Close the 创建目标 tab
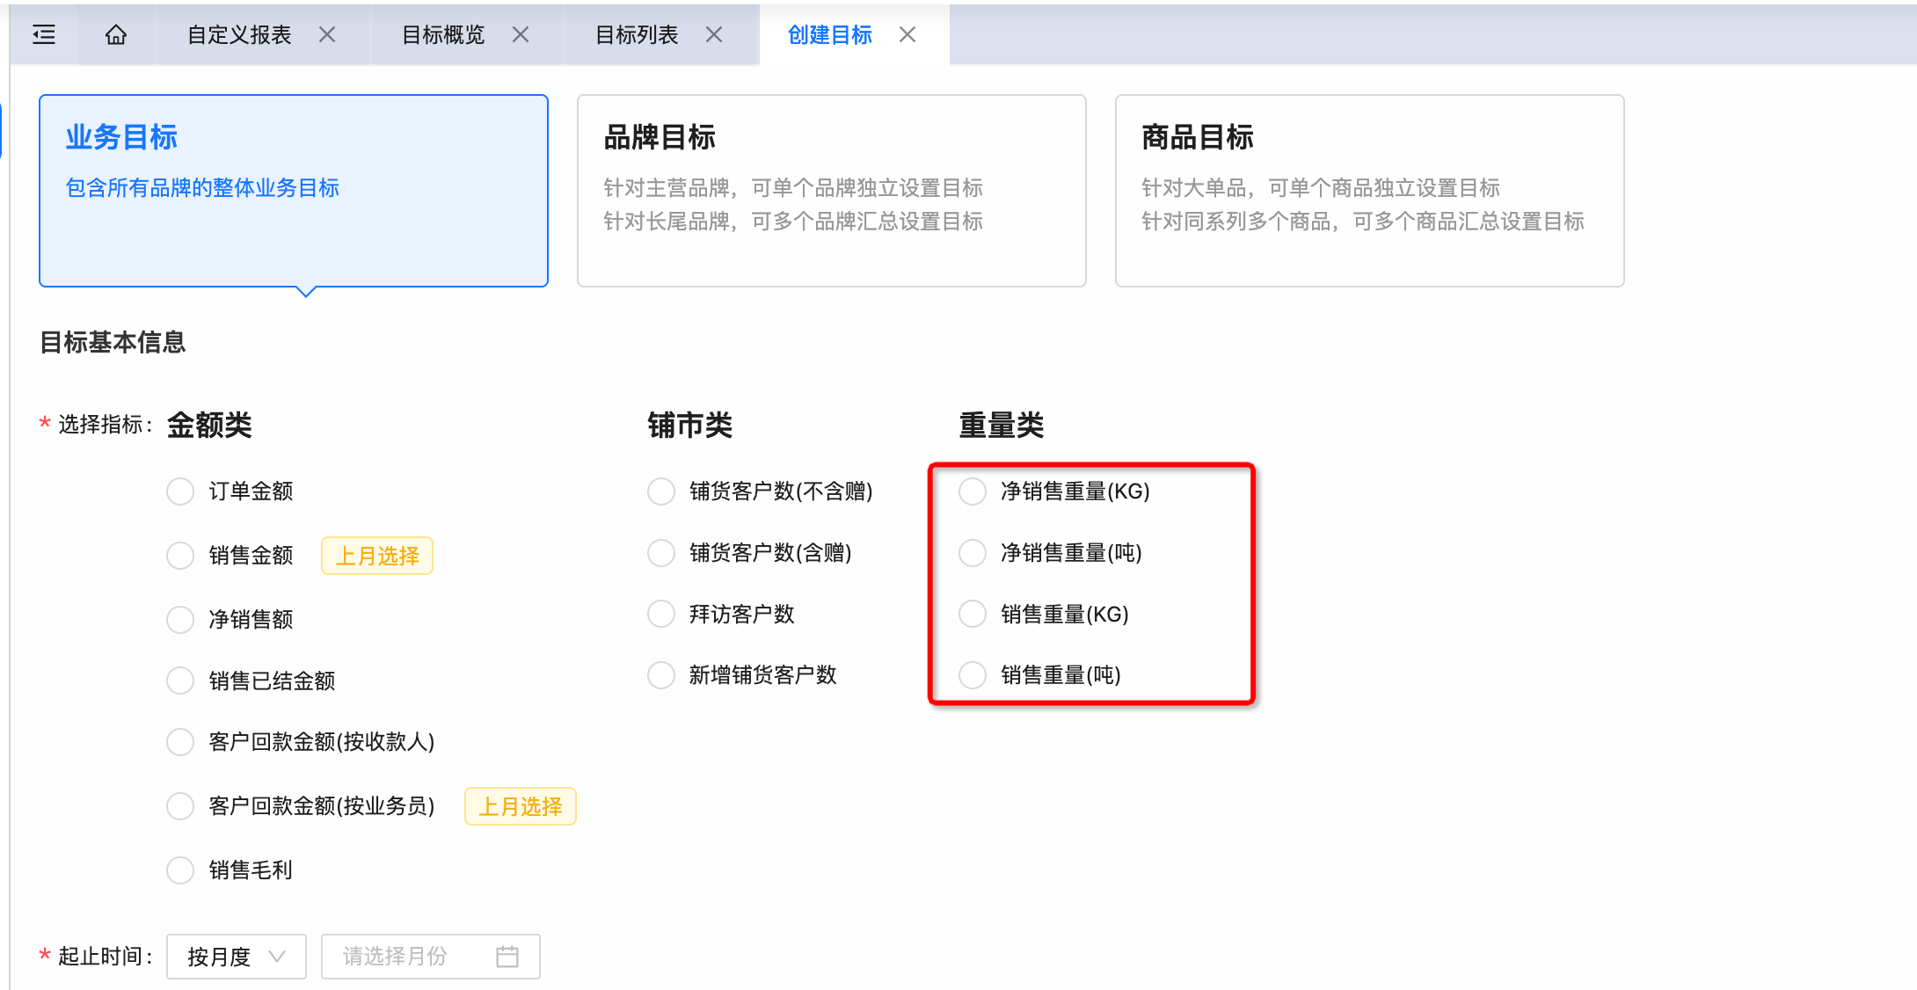 pyautogui.click(x=907, y=35)
